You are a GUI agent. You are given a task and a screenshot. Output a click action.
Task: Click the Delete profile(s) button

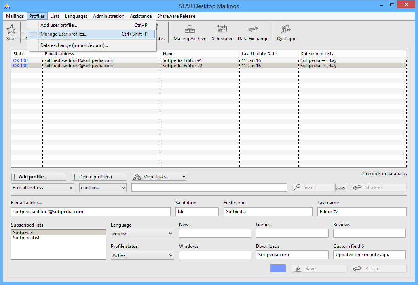[99, 177]
